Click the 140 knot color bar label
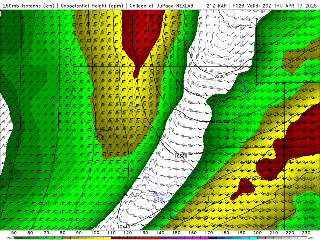 click(160, 233)
